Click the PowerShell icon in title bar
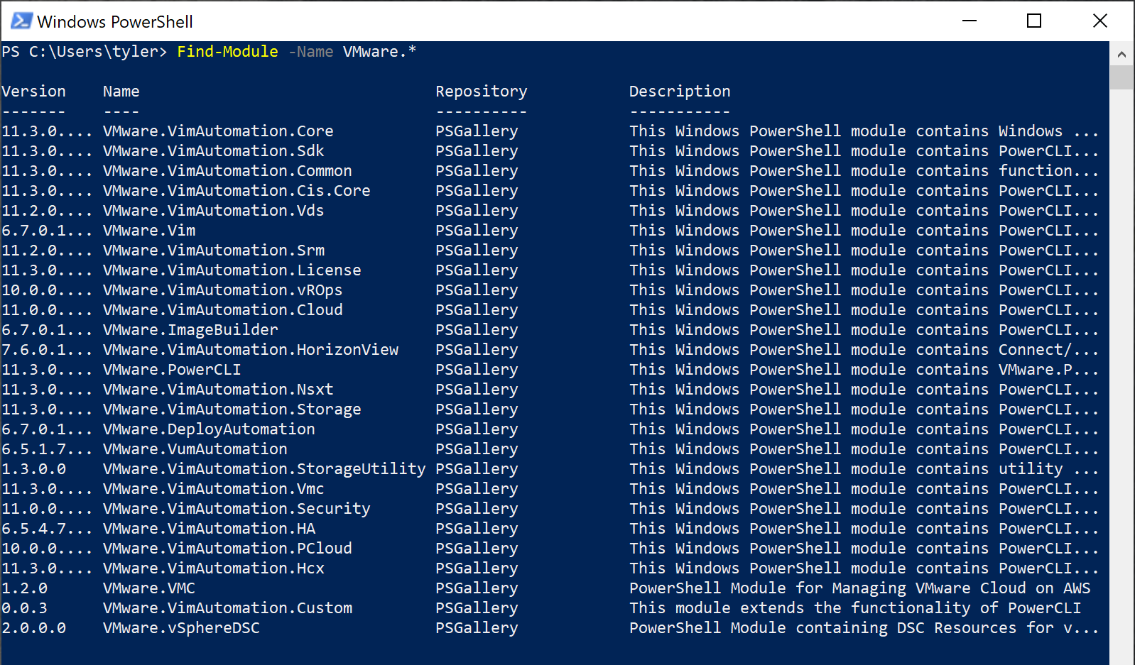This screenshot has width=1135, height=665. [21, 21]
